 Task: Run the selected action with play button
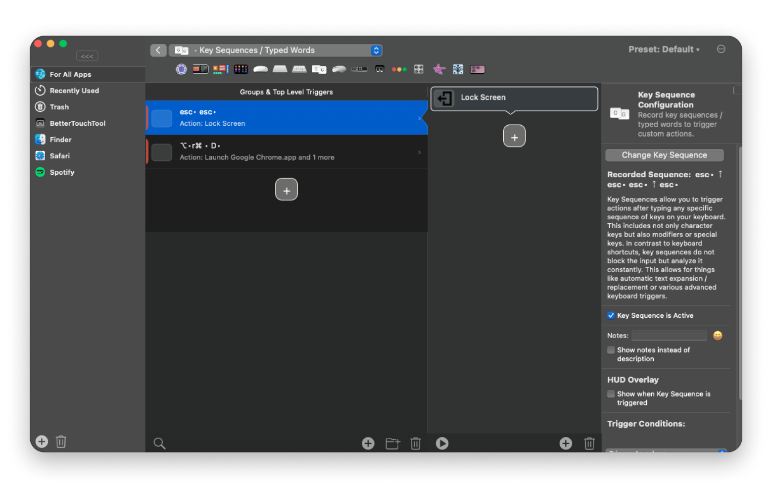(442, 443)
